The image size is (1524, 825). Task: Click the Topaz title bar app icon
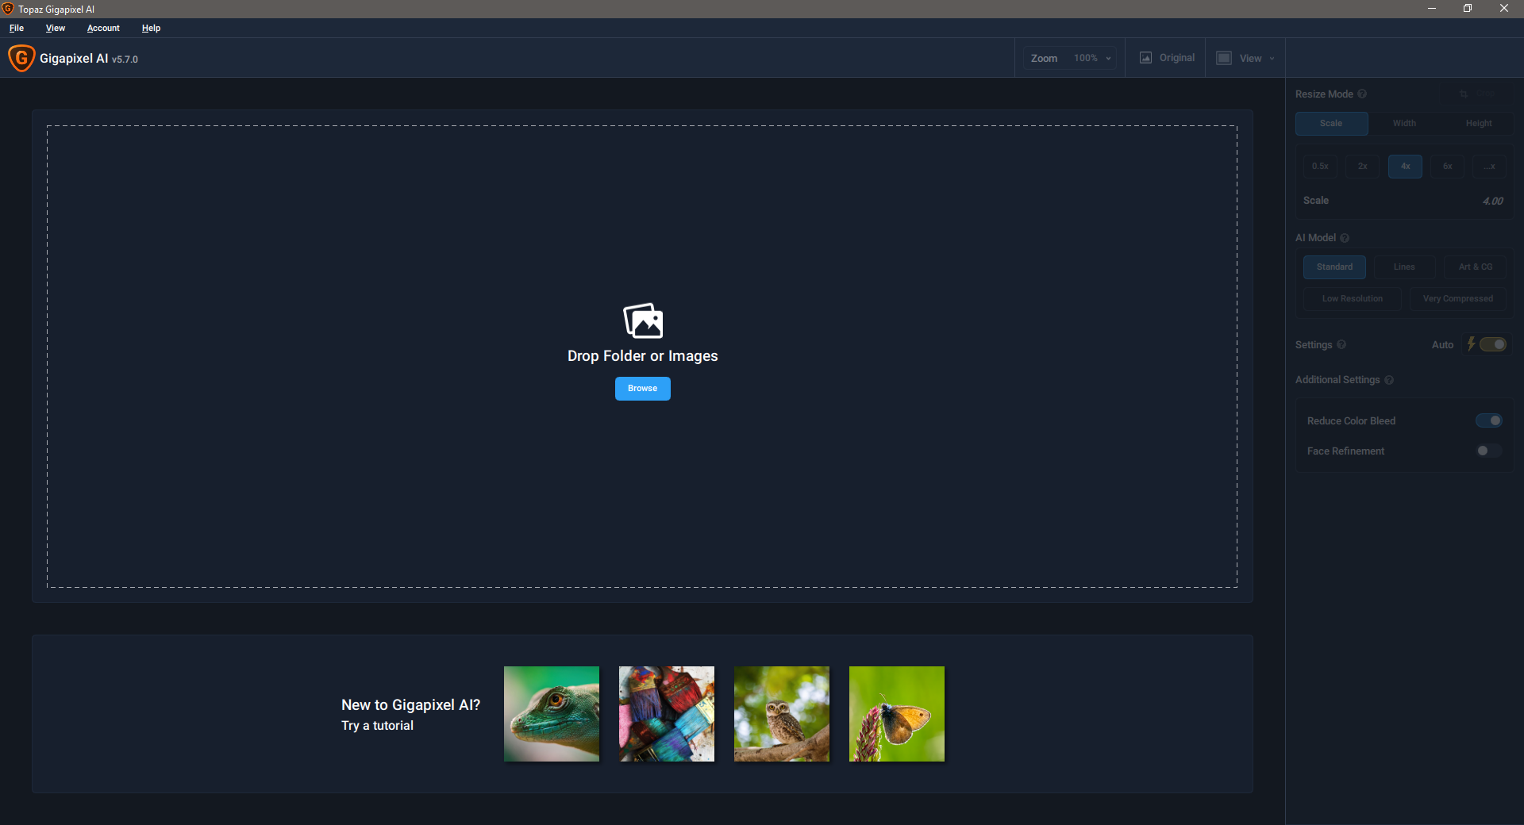click(x=8, y=9)
